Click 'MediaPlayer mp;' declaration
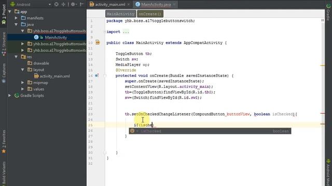 coord(132,65)
